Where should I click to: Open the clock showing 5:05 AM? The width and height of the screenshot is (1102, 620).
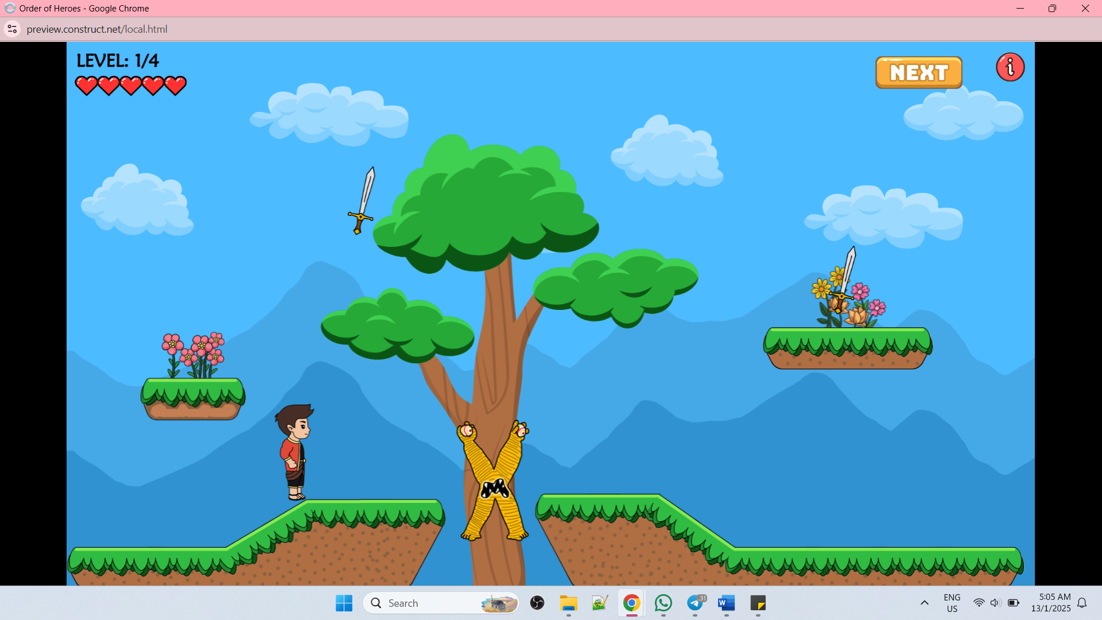click(1051, 603)
